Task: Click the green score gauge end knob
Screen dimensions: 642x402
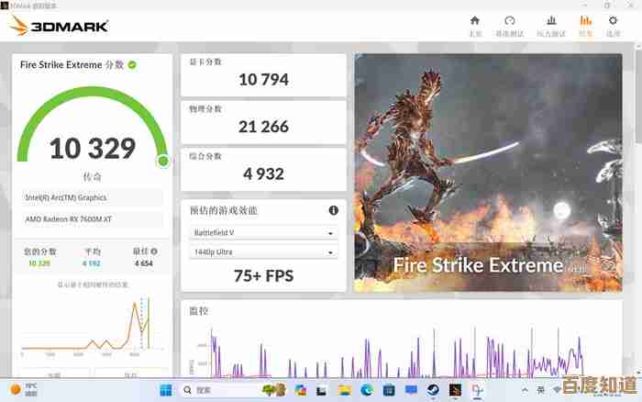Action: 163,161
